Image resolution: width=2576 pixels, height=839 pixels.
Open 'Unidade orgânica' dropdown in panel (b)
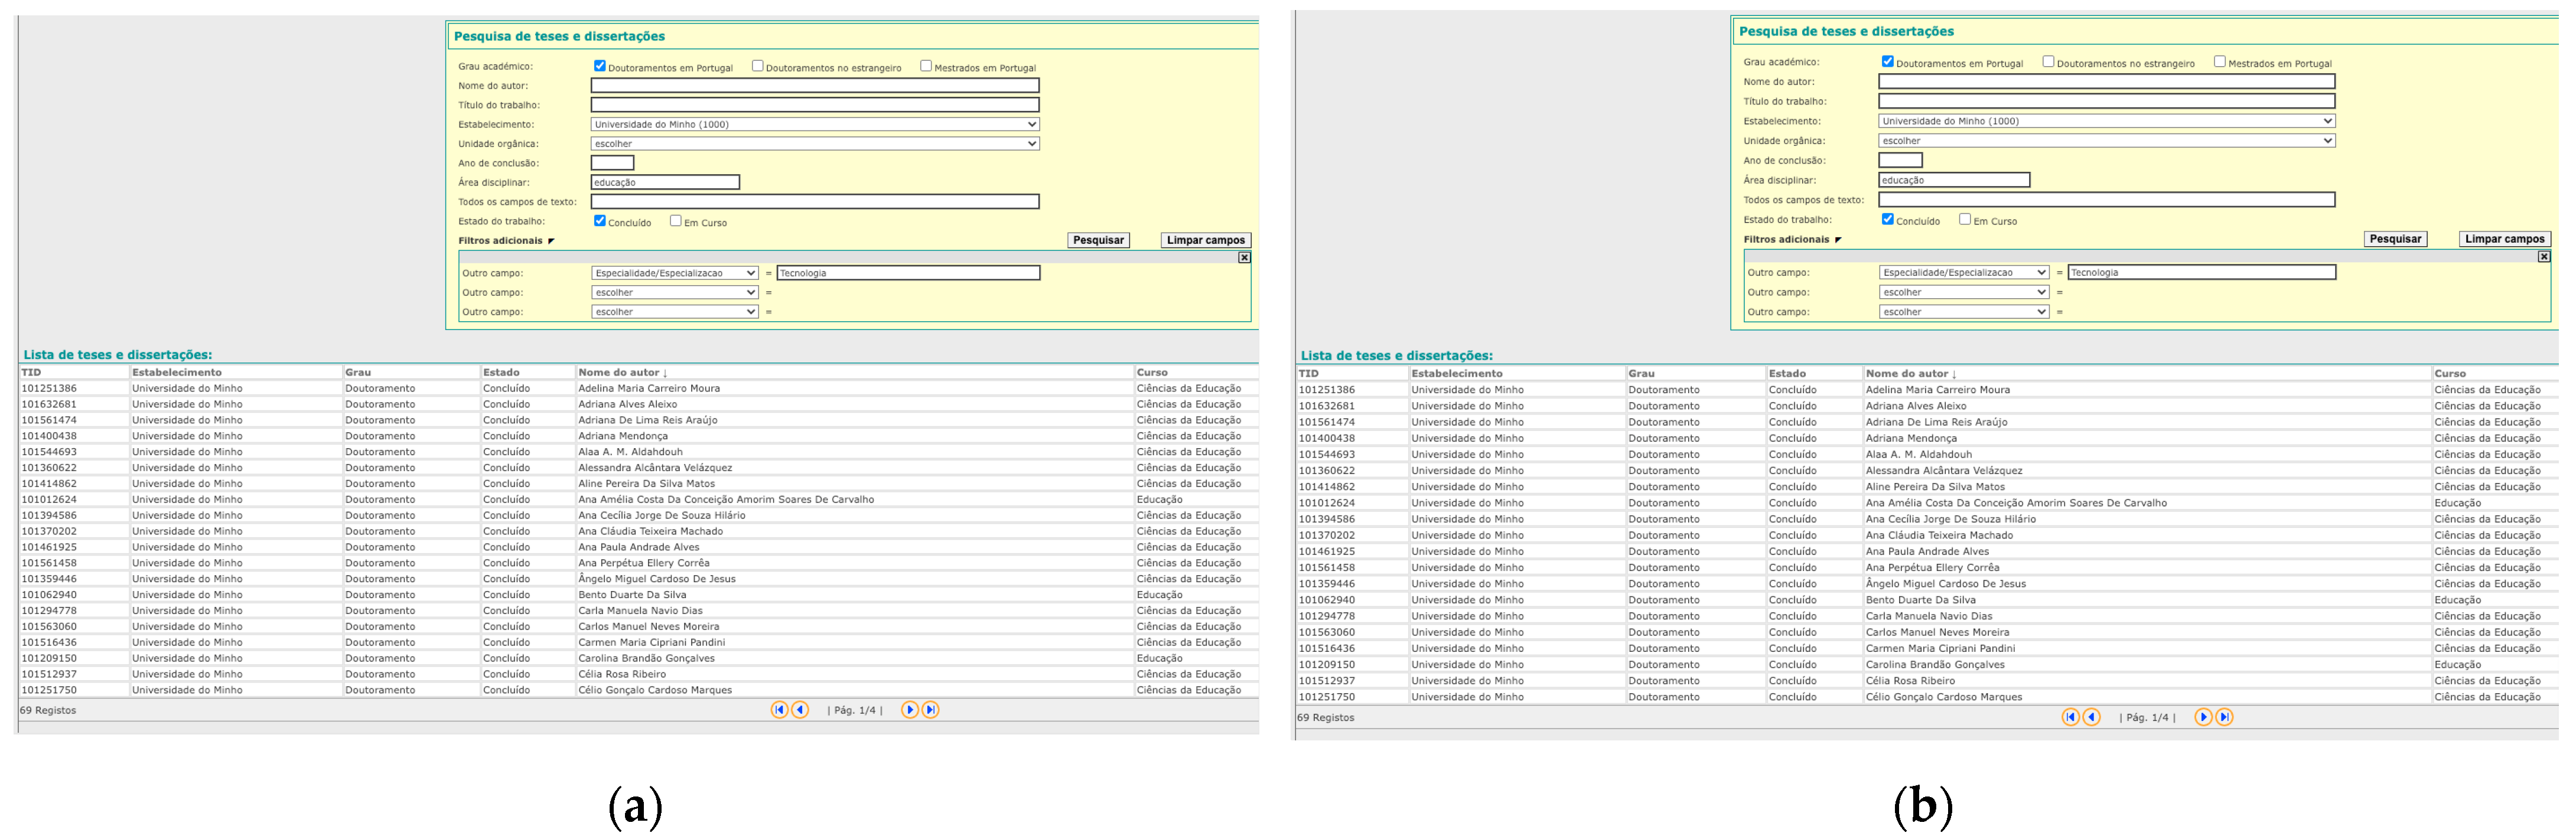pyautogui.click(x=2106, y=141)
